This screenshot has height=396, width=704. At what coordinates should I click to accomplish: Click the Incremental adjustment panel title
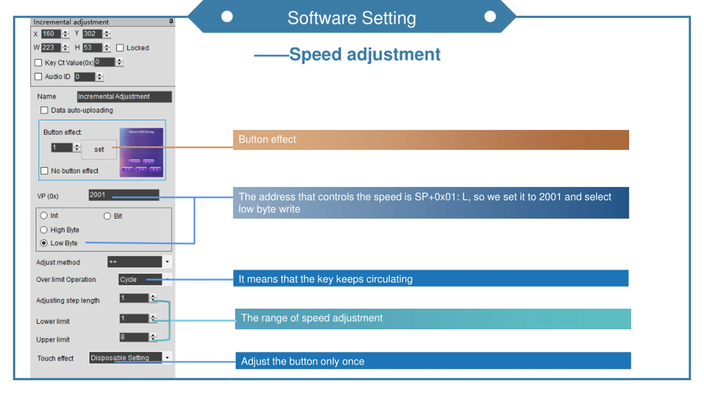[71, 22]
